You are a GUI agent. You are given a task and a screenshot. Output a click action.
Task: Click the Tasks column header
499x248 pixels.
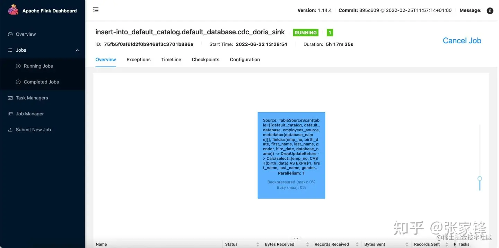[464, 245]
